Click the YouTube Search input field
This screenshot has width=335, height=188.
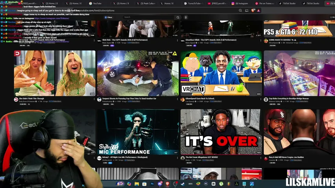coord(149,17)
